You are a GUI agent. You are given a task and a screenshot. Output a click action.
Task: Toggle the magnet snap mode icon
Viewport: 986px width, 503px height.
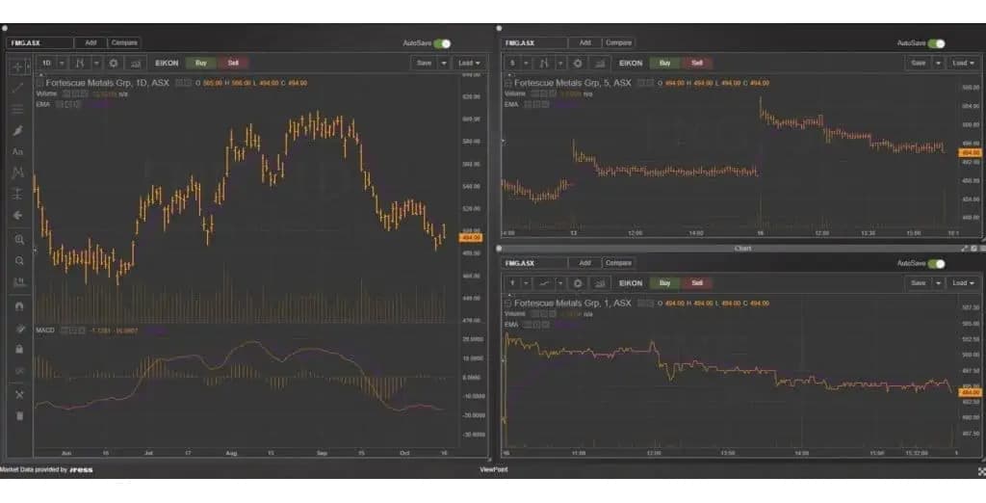click(x=19, y=306)
